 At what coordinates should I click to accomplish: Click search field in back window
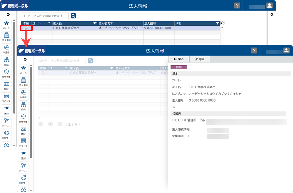[x=45, y=16]
